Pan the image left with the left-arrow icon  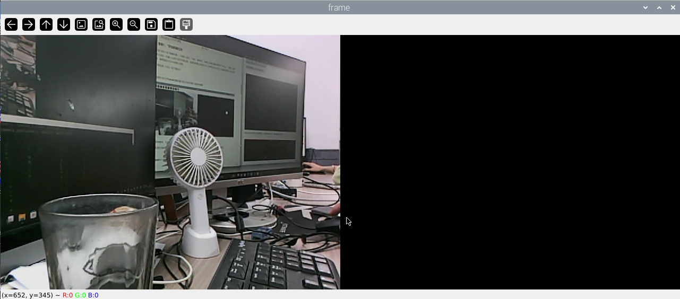pos(11,24)
